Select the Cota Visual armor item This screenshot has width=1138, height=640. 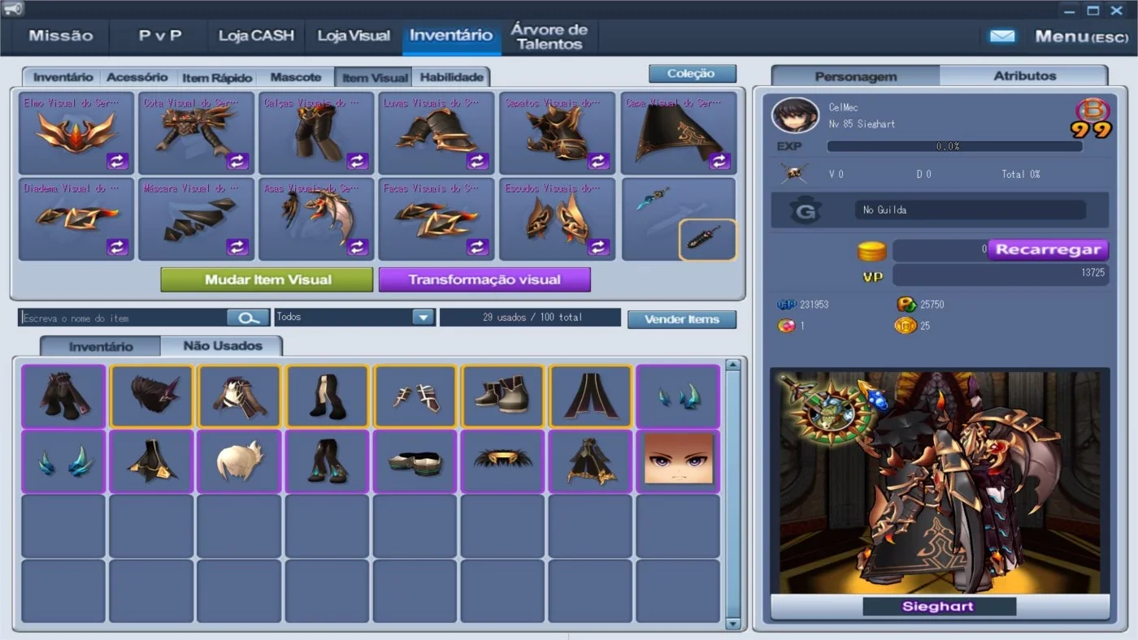(196, 133)
